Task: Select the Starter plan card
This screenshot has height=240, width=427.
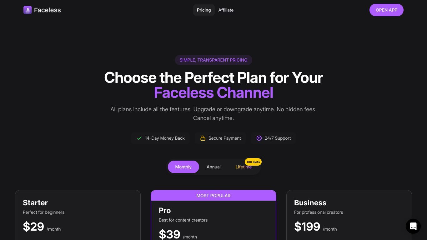Action: pyautogui.click(x=78, y=215)
